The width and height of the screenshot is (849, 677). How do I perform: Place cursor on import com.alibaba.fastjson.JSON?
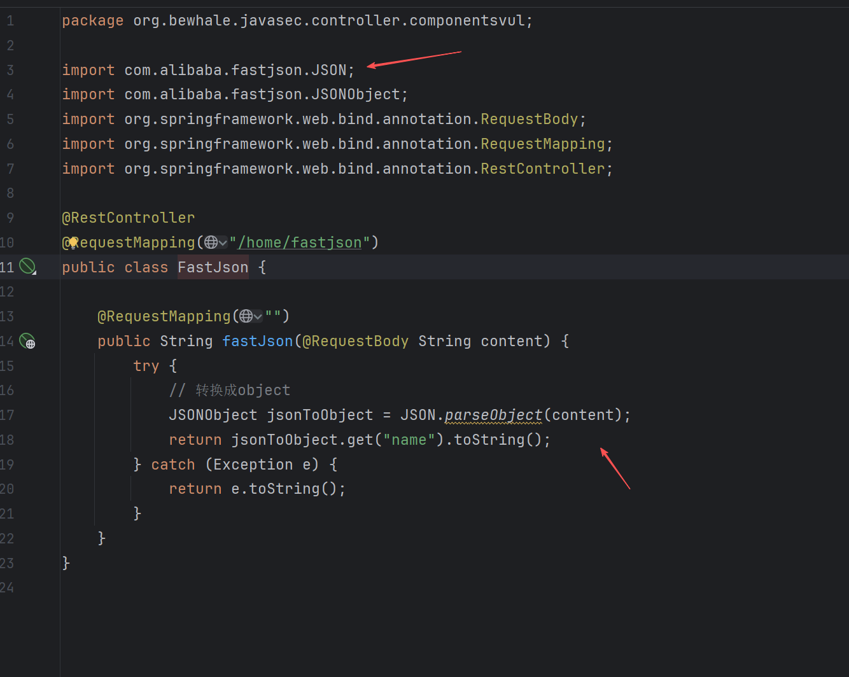(x=208, y=70)
